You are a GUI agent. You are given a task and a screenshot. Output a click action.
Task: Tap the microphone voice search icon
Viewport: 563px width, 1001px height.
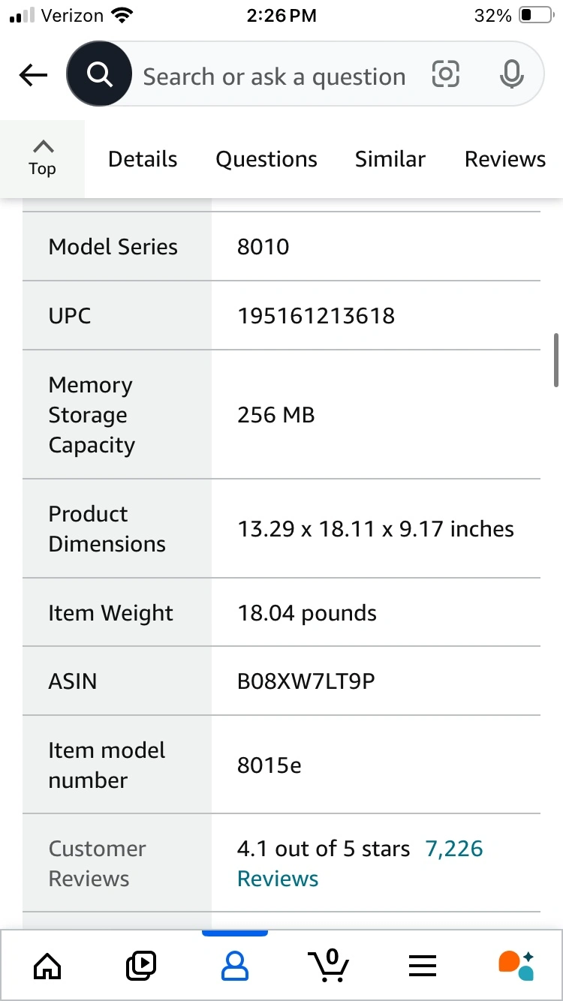click(x=512, y=75)
